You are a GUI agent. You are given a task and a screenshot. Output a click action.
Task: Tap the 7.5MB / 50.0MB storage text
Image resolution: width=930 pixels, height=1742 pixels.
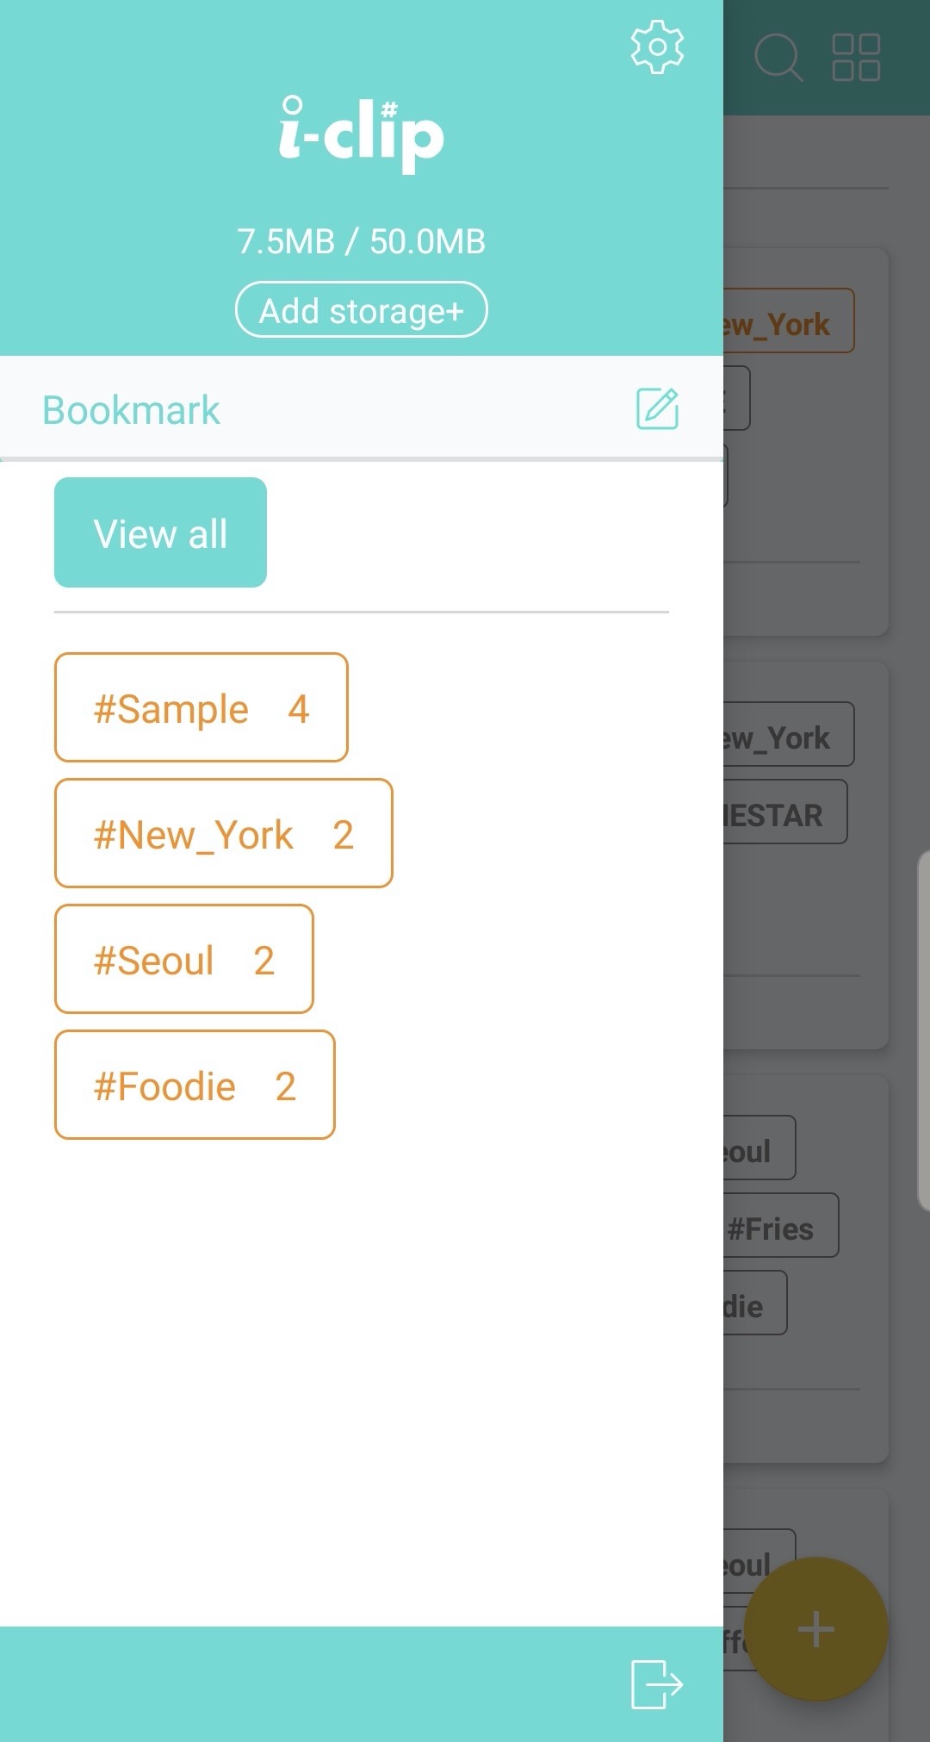coord(362,241)
